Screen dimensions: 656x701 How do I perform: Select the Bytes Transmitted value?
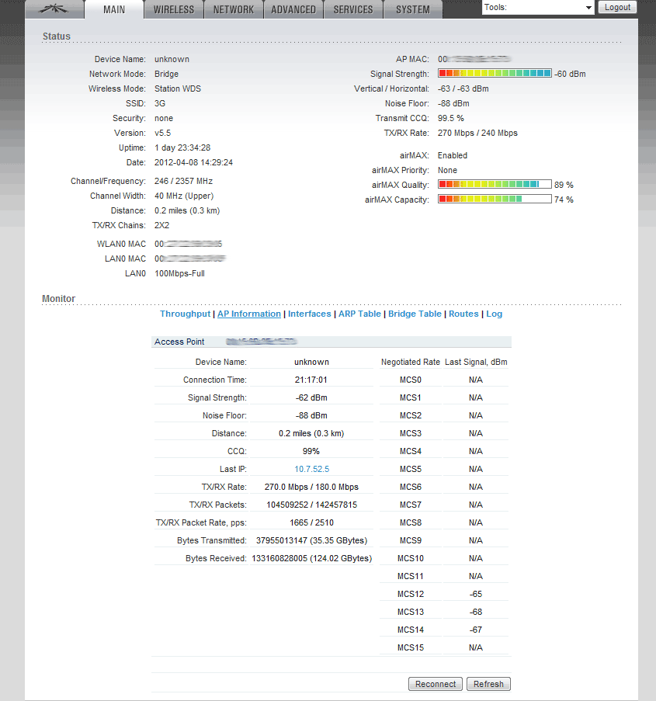click(311, 540)
